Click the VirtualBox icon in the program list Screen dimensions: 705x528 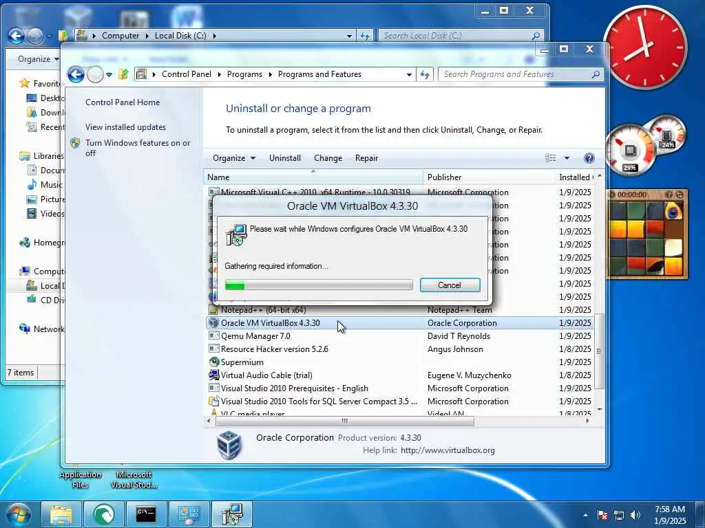(213, 323)
